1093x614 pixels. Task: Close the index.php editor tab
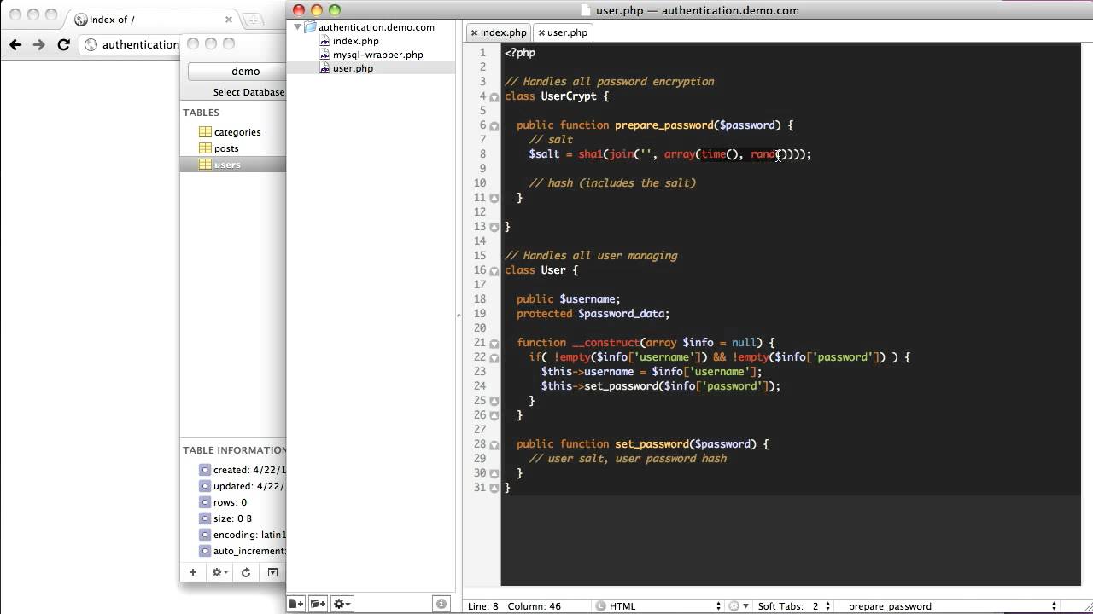473,32
